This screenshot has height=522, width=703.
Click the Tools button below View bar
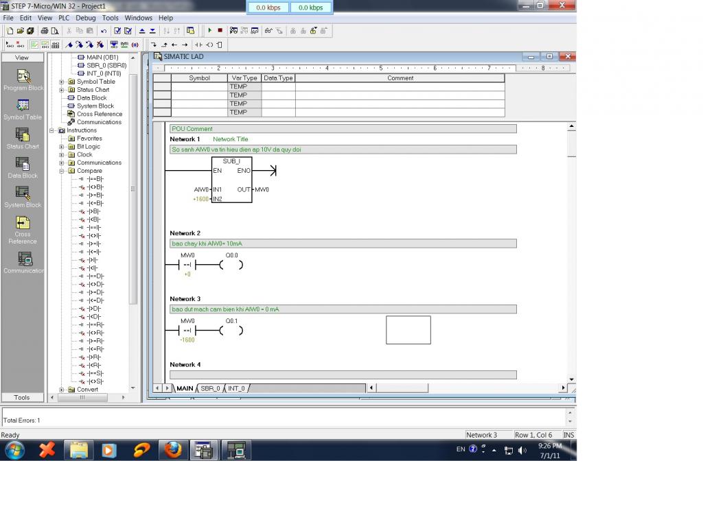pos(22,397)
